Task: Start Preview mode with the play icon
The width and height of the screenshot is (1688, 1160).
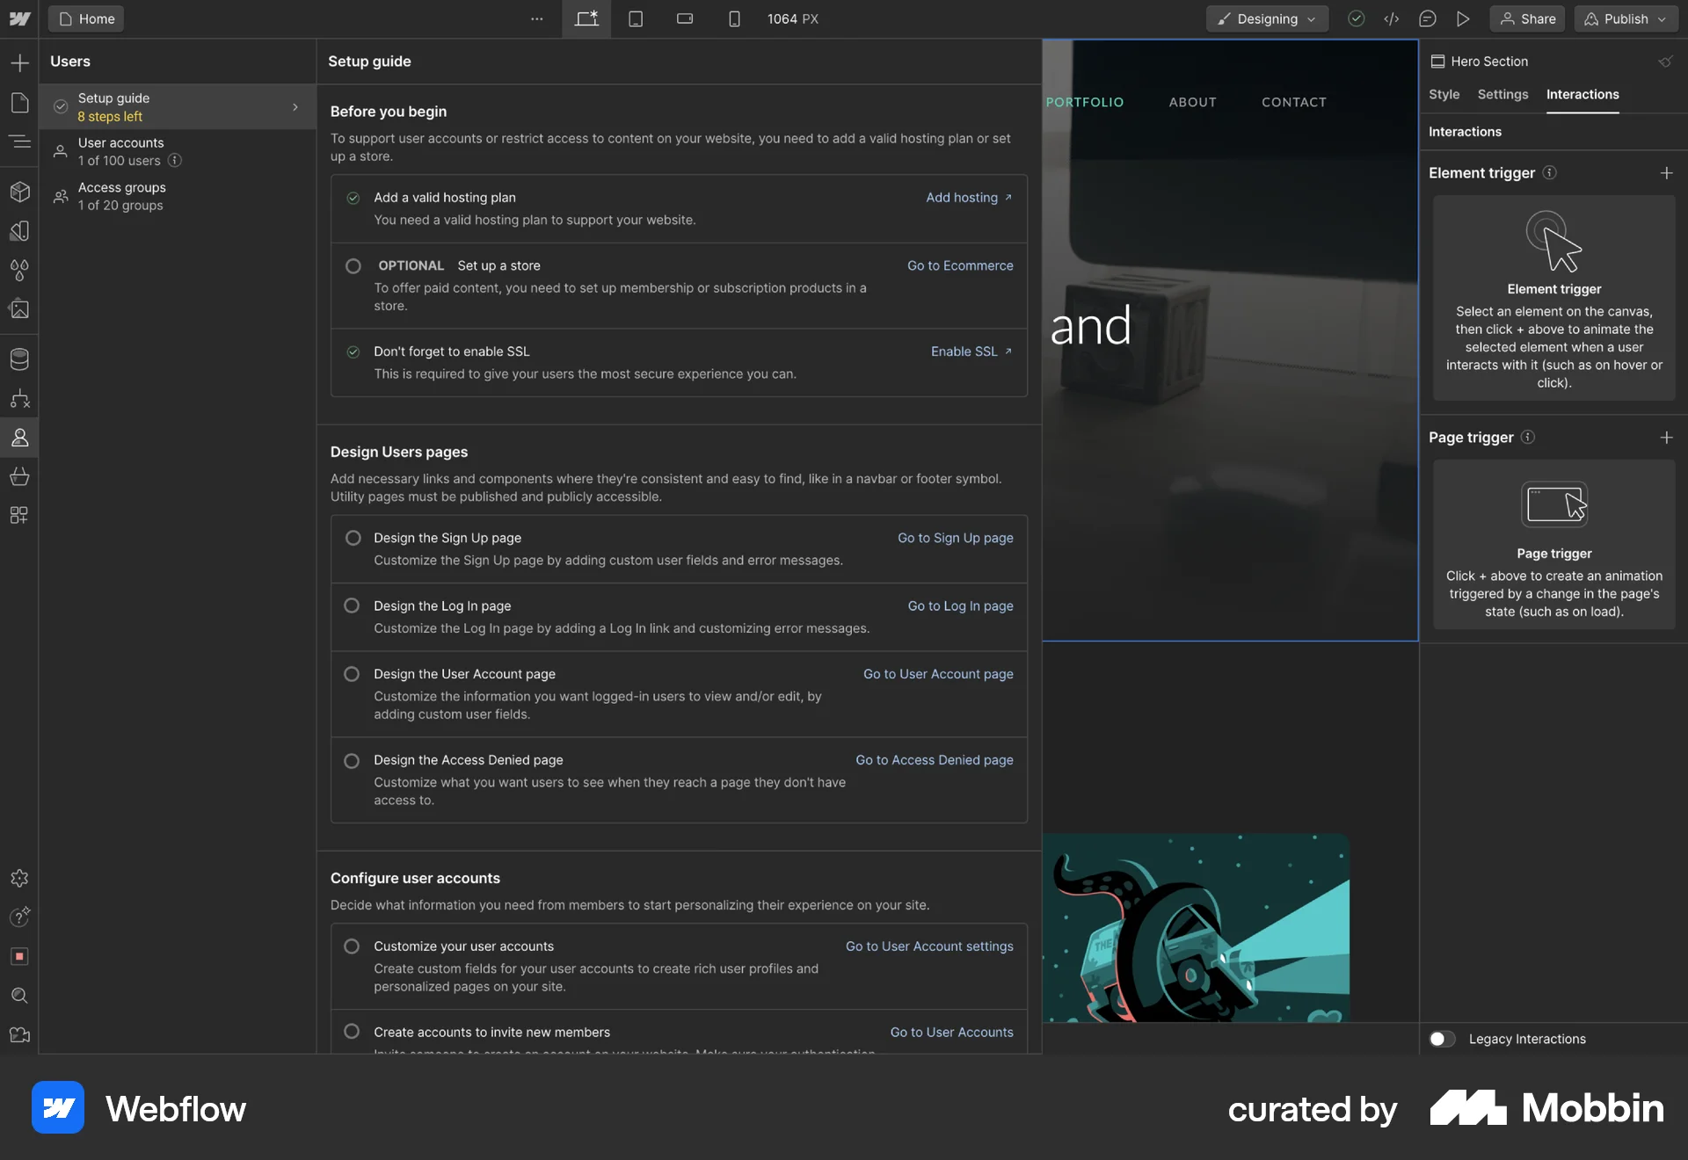Action: pos(1463,18)
